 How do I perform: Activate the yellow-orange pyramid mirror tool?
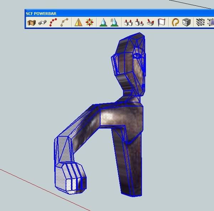point(78,22)
